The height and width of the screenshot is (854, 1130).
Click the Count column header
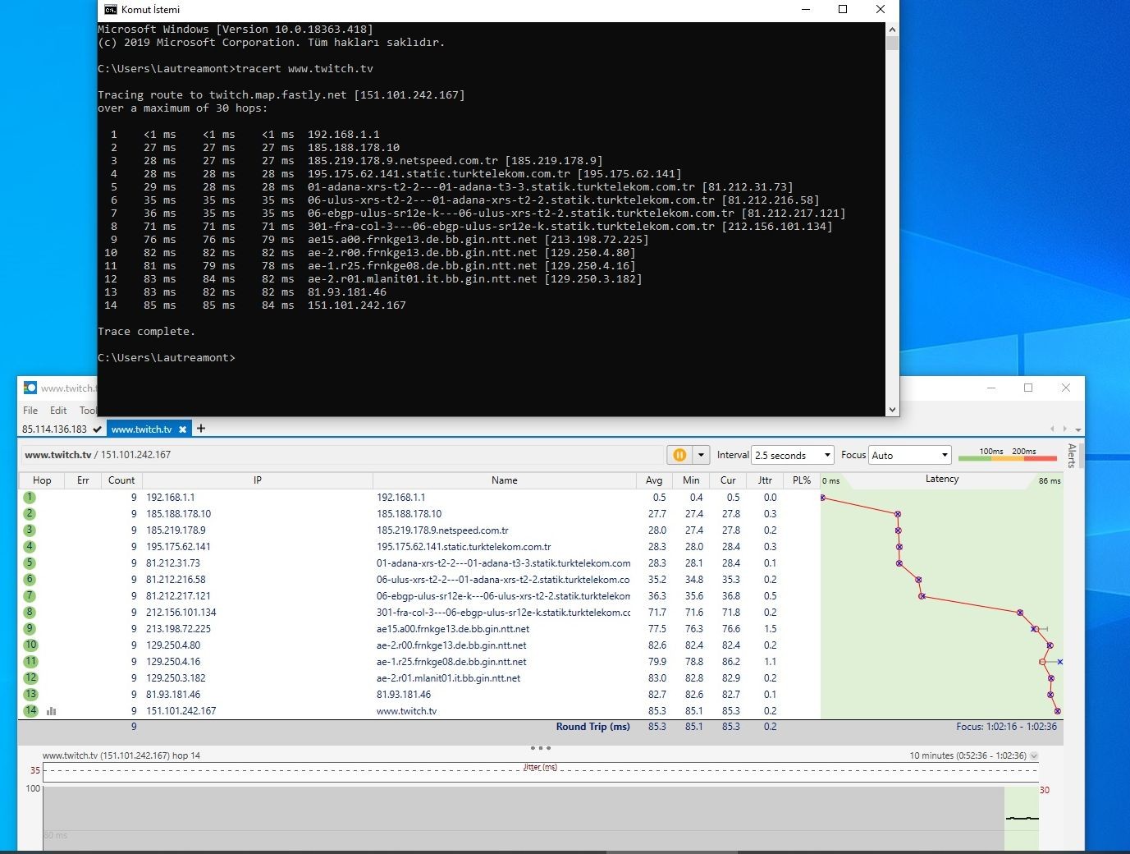pos(121,480)
